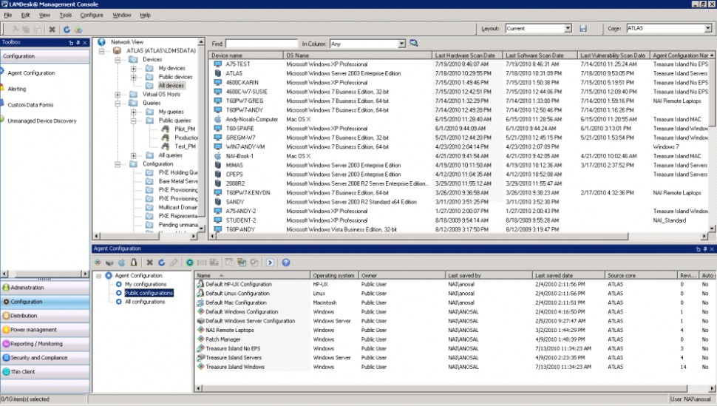This screenshot has width=717, height=406.
Task: Click the icon beside Default Linux Configuration
Action: click(x=200, y=294)
